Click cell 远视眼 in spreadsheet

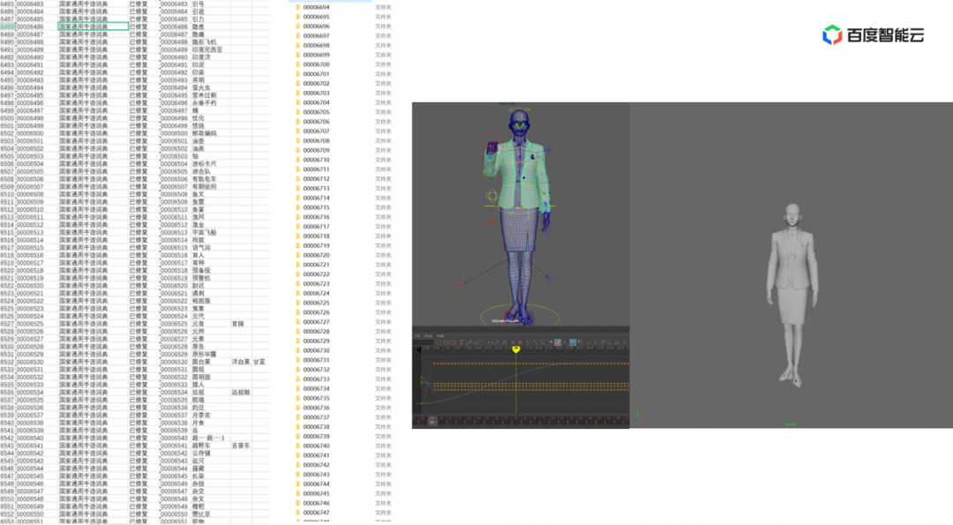[241, 393]
